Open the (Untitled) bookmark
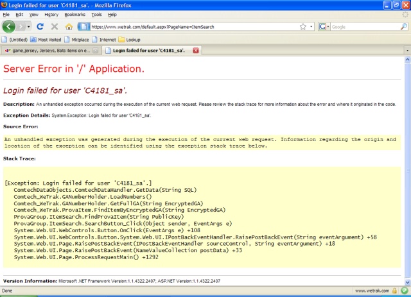Viewport: 411px width, 297px height. click(x=15, y=40)
